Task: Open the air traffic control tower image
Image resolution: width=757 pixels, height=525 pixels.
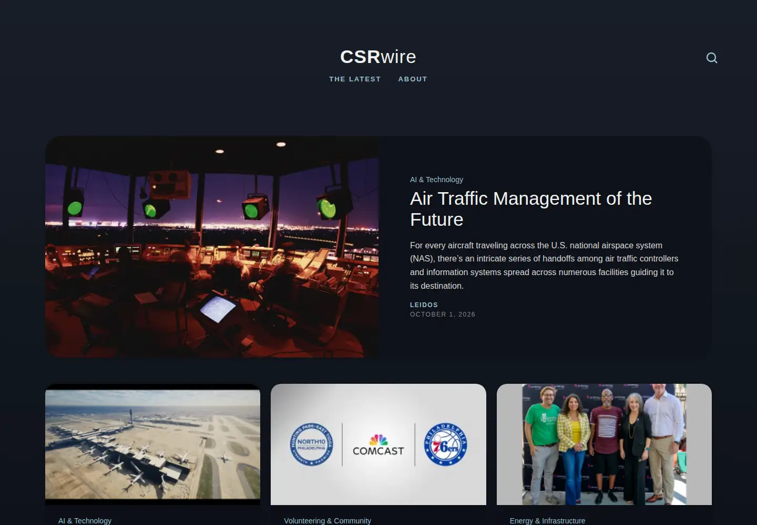Action: tap(212, 247)
